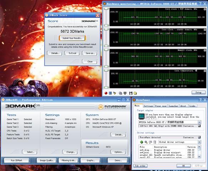Close the Core clock shader domain graph
Screen dimensions: 208x171
tap(205, 30)
